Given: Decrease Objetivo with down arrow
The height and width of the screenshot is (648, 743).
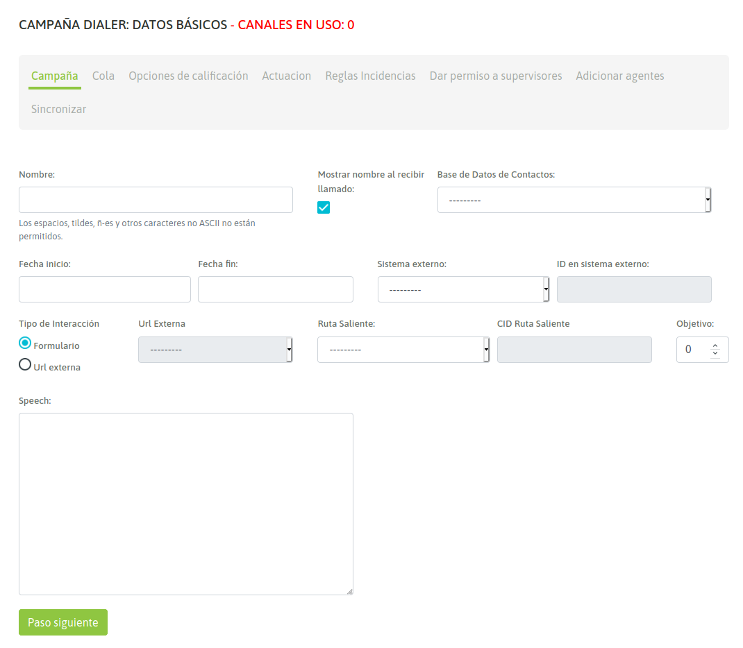Looking at the screenshot, I should tap(715, 353).
